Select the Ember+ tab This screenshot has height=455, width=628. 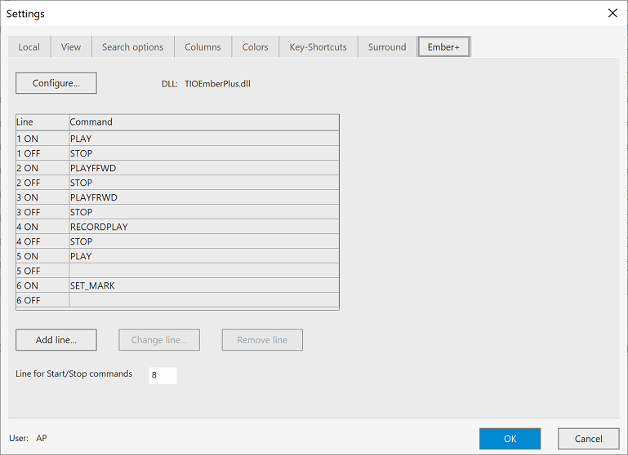443,47
